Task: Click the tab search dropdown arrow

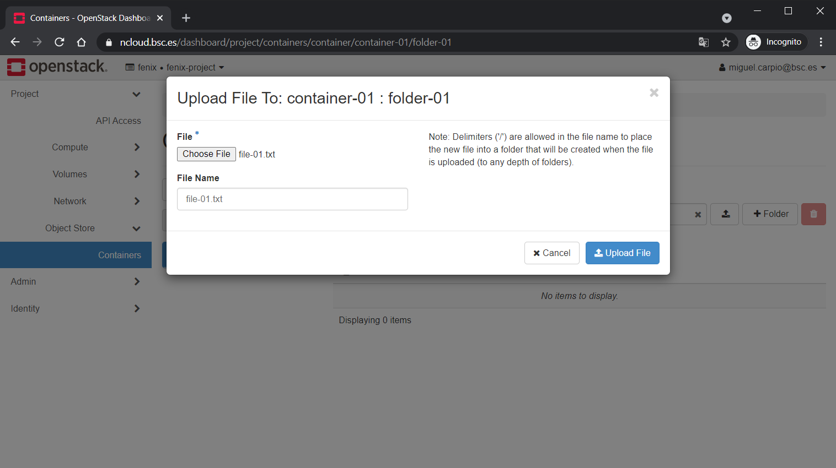Action: coord(727,18)
